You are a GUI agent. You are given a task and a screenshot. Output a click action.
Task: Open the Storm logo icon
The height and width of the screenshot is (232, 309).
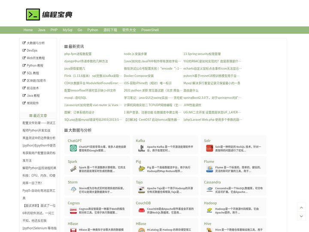click(x=73, y=189)
